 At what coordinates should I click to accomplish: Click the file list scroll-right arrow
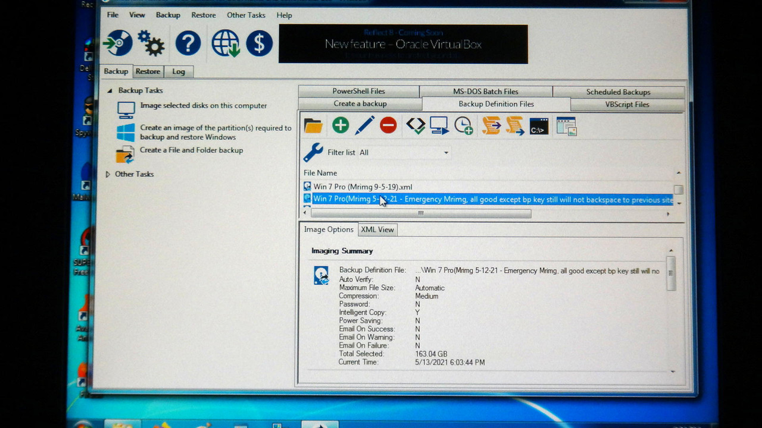click(667, 214)
